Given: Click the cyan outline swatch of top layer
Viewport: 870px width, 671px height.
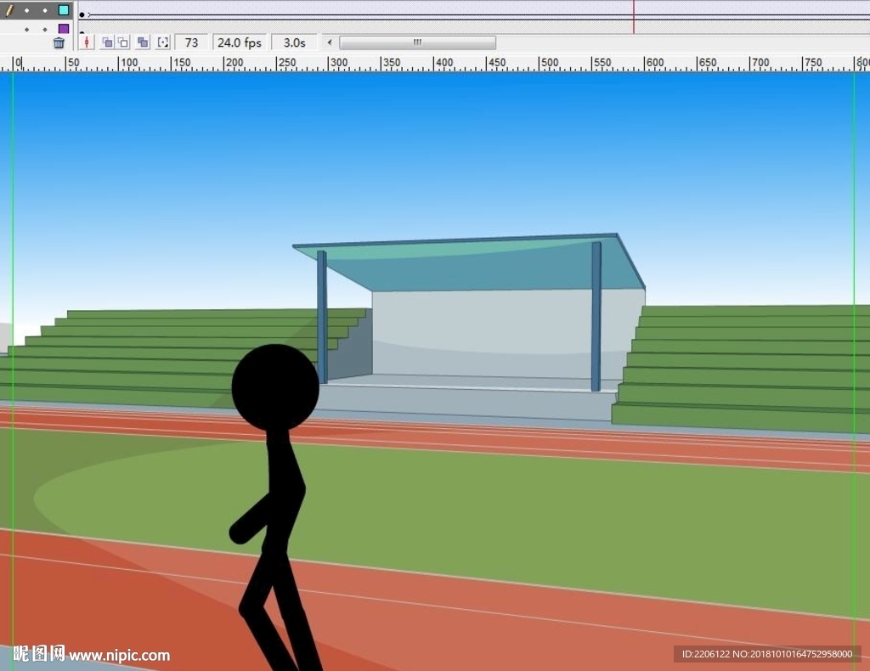Looking at the screenshot, I should coord(64,10).
